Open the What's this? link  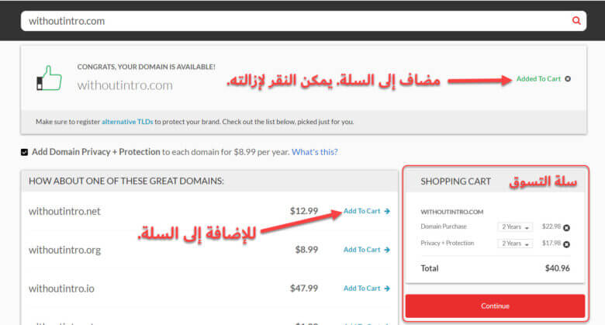[x=314, y=152]
